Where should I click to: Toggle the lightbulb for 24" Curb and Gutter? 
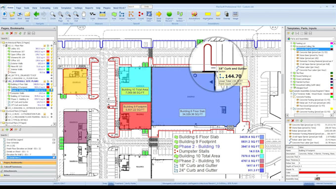(51, 105)
